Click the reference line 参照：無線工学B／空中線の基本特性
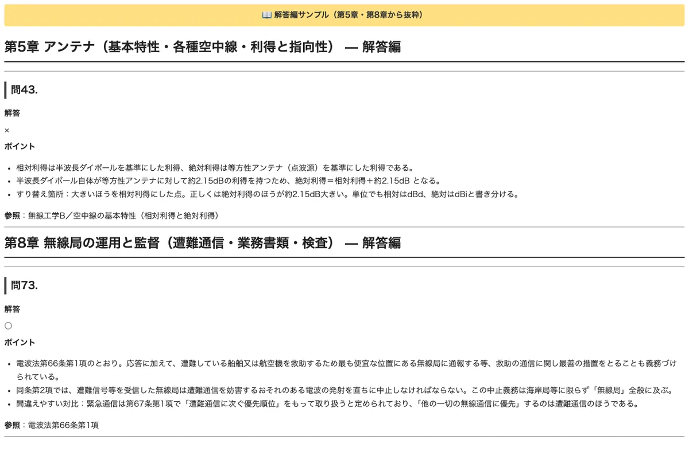Viewport: 689px width, 463px height. tap(111, 215)
